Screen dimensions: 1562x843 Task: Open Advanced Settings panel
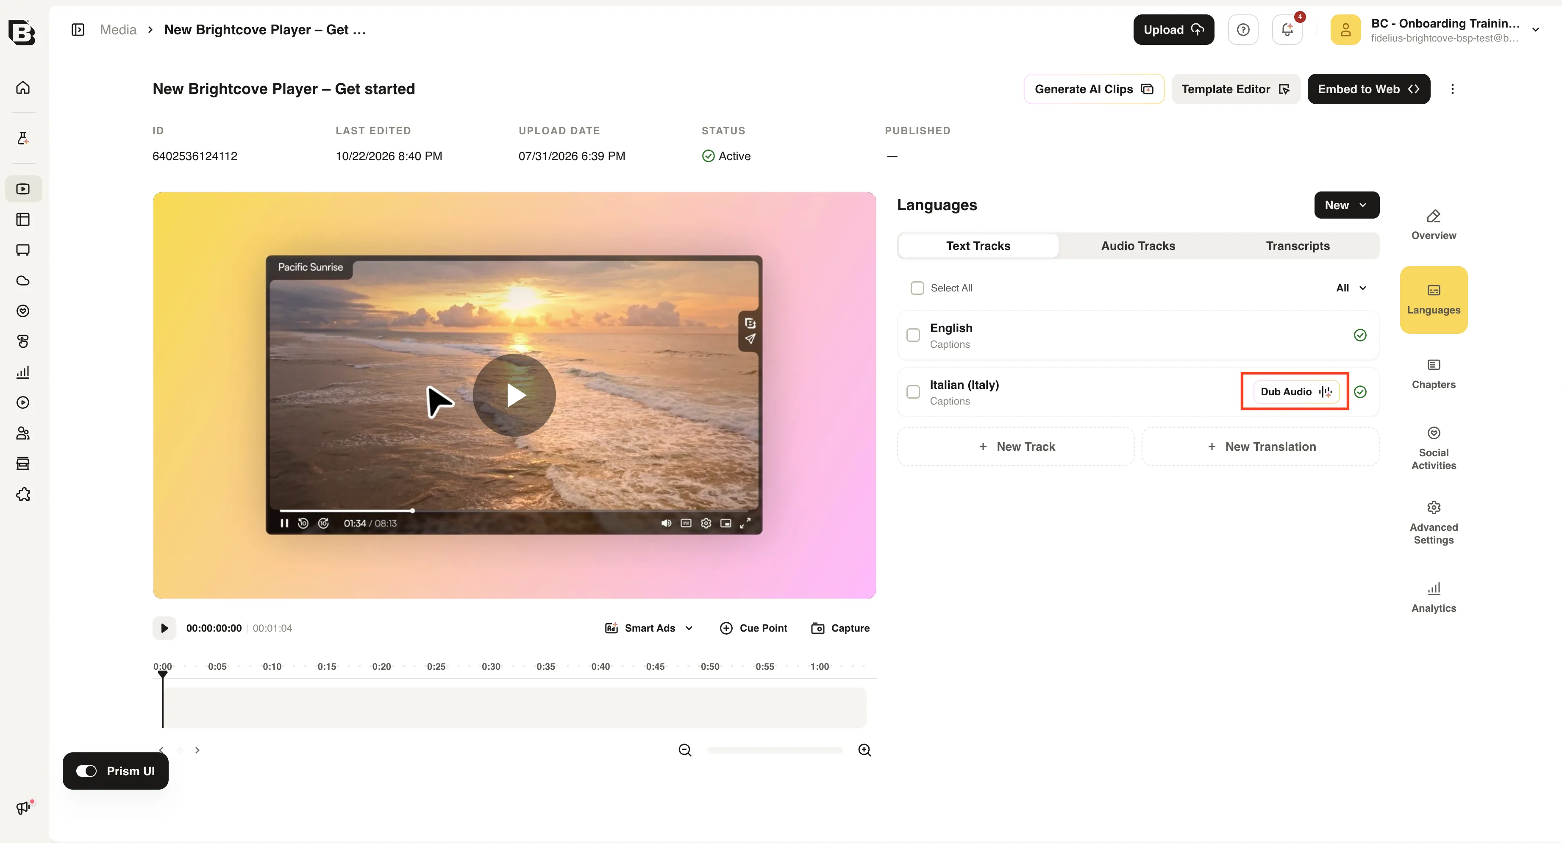pyautogui.click(x=1434, y=524)
